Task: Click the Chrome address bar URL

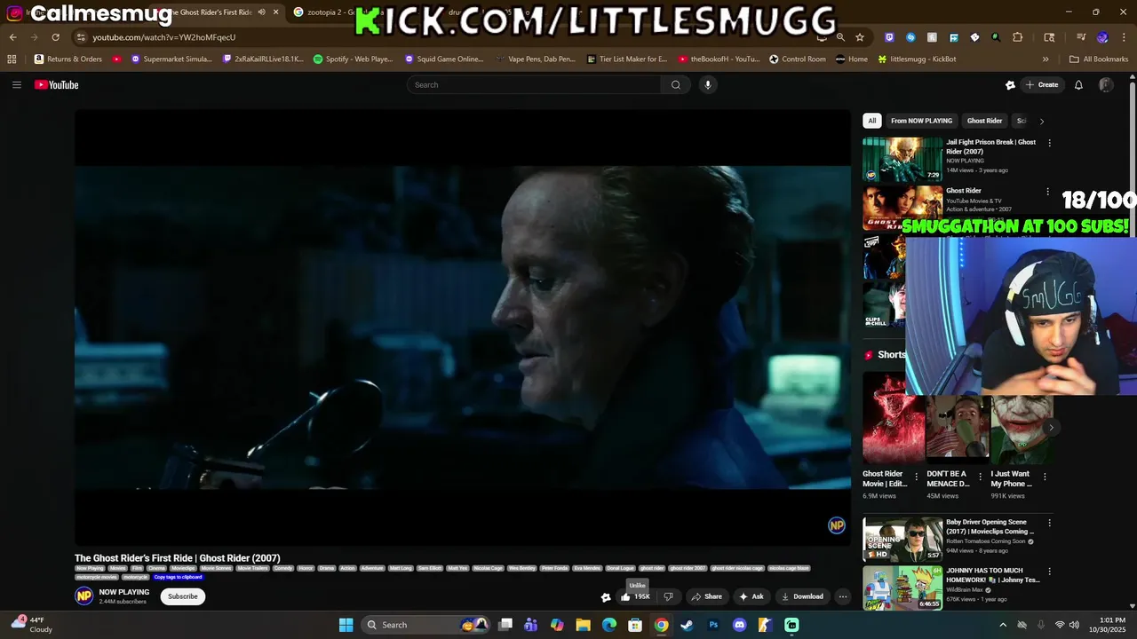Action: click(x=164, y=37)
